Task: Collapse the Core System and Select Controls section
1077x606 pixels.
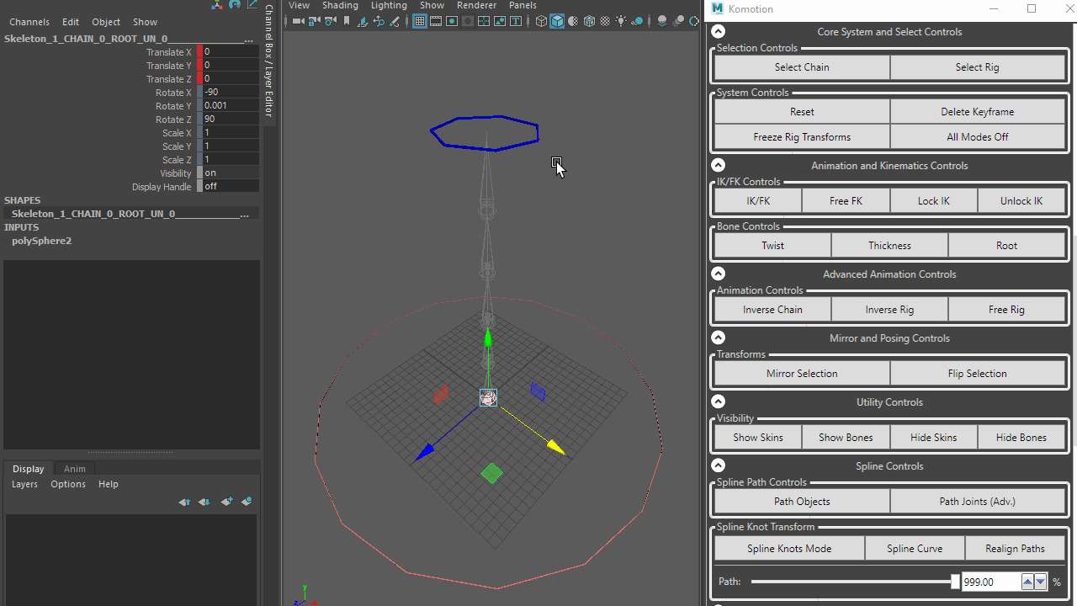Action: 718,30
